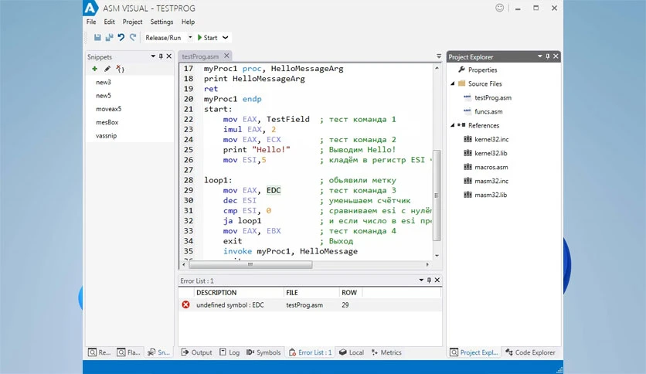Viewport: 646px width, 374px height.
Task: Open the editor tab list dropdown
Action: (x=439, y=56)
